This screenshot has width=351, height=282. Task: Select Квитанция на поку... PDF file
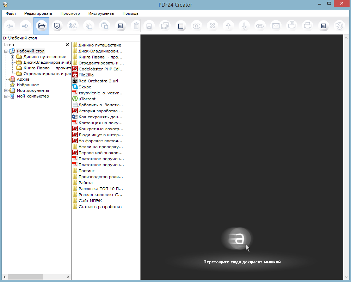pyautogui.click(x=98, y=123)
